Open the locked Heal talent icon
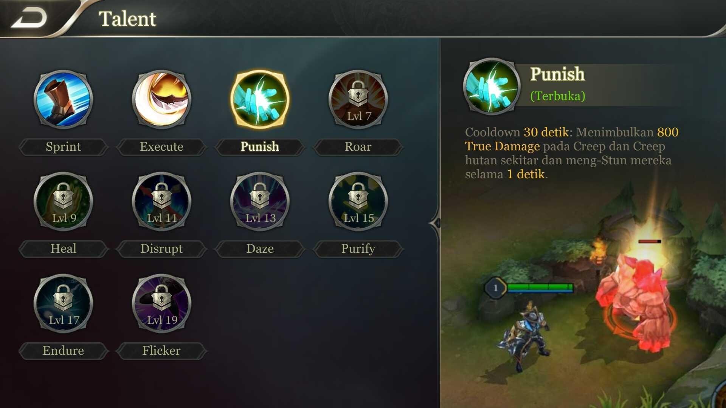The image size is (726, 408). pos(63,201)
